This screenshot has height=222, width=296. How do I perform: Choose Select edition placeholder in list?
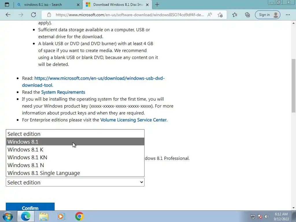[x=75, y=134]
